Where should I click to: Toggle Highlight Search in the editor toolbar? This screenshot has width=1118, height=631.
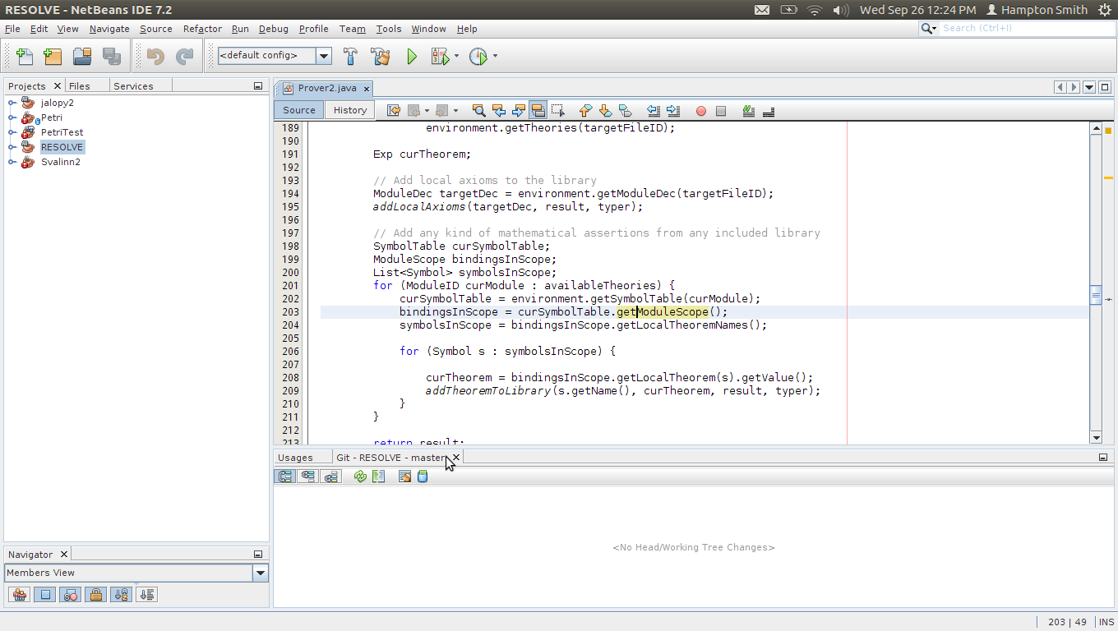(x=538, y=111)
